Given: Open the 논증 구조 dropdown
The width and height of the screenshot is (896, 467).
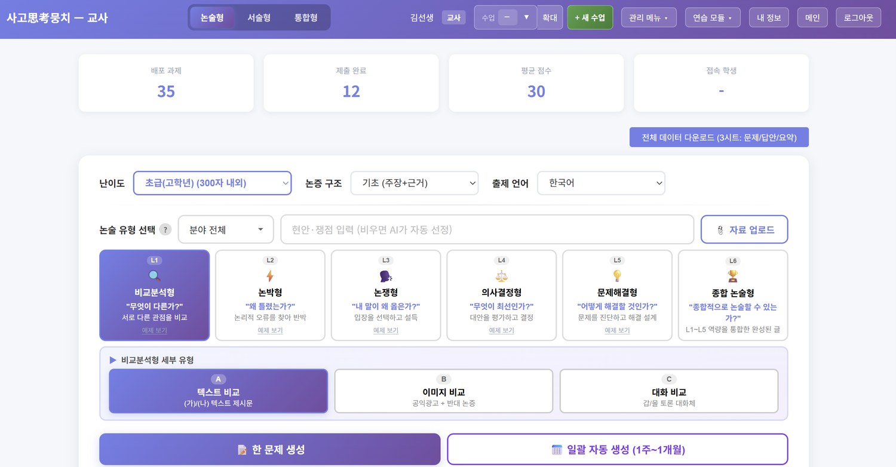Looking at the screenshot, I should 415,183.
